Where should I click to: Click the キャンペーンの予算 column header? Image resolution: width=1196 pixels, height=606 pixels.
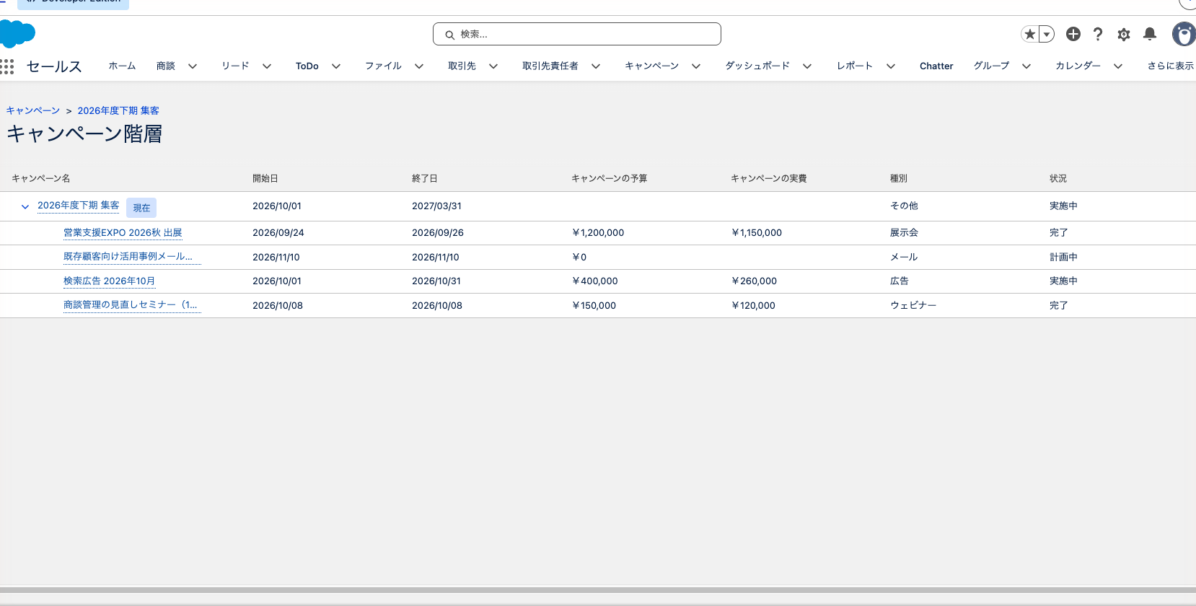tap(610, 178)
